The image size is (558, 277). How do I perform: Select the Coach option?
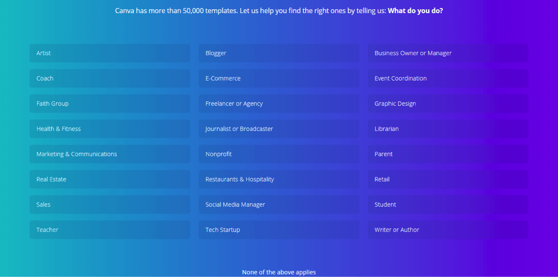coord(110,78)
